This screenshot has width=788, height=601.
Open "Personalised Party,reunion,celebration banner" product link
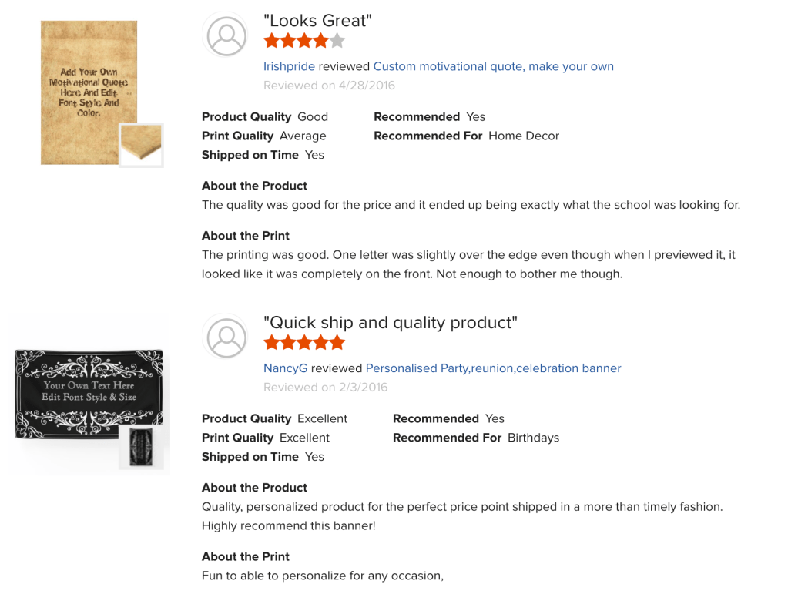coord(493,368)
